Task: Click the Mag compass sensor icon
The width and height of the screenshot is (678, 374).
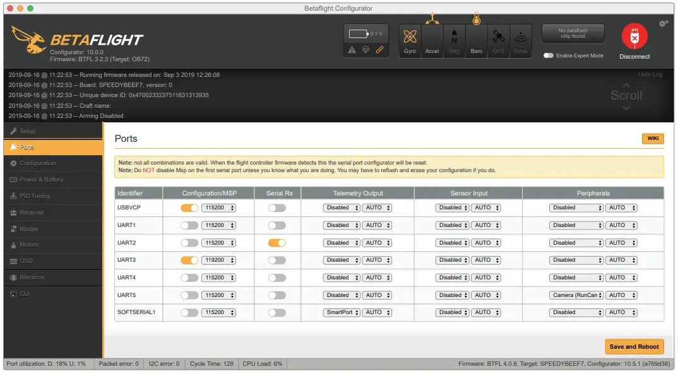Action: 454,37
